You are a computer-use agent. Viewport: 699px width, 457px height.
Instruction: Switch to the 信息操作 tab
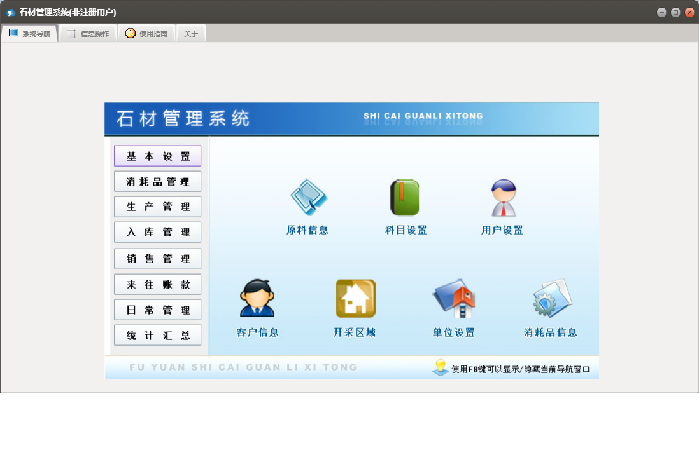point(88,34)
